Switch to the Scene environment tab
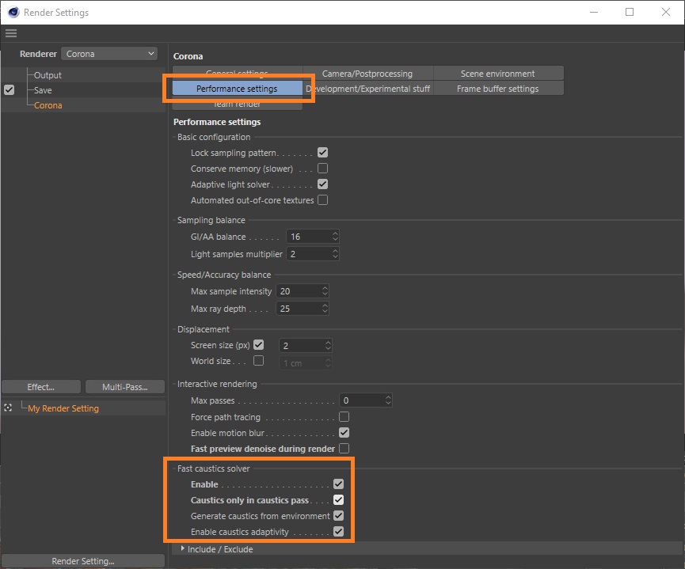 click(x=497, y=74)
